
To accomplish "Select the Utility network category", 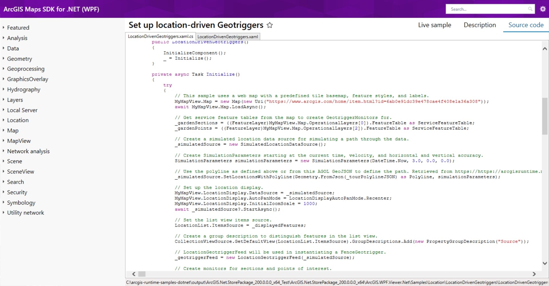I will point(25,213).
